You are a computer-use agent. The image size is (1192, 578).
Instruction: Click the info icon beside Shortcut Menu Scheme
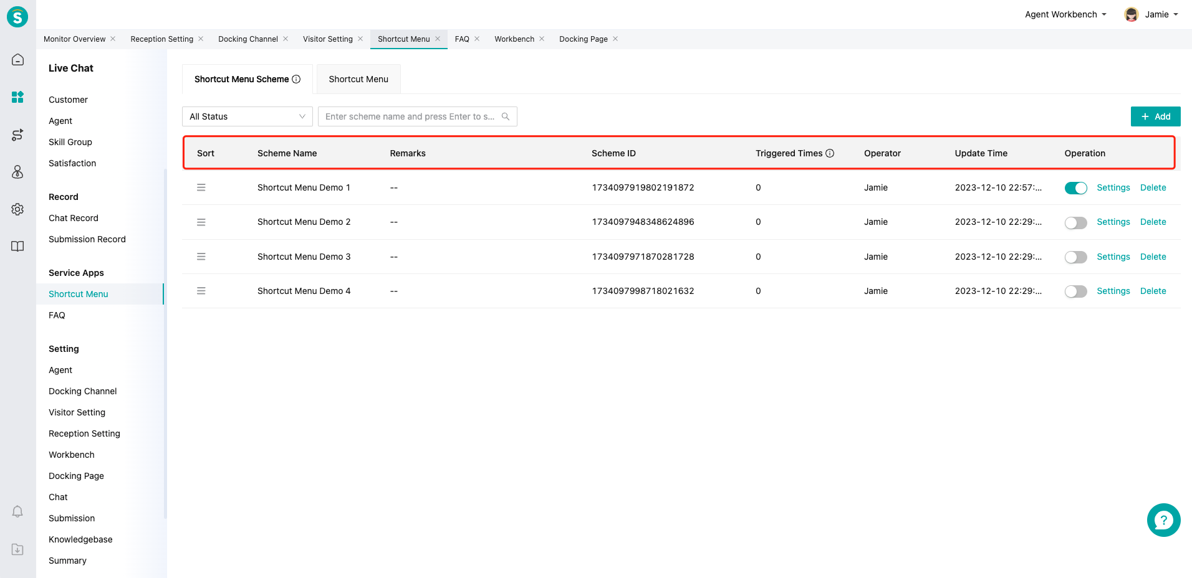(296, 79)
